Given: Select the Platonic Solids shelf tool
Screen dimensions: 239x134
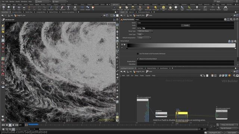Looking at the screenshot, I should click(x=75, y=8).
